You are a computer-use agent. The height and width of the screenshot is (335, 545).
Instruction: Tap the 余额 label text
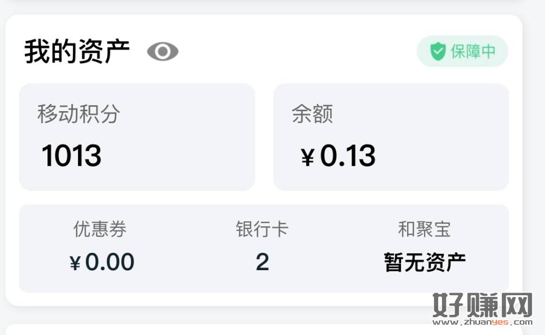coord(312,114)
